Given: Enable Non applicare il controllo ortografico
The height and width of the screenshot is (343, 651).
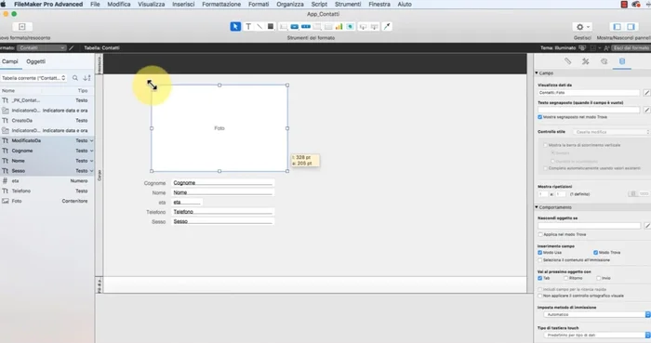Looking at the screenshot, I should click(539, 296).
